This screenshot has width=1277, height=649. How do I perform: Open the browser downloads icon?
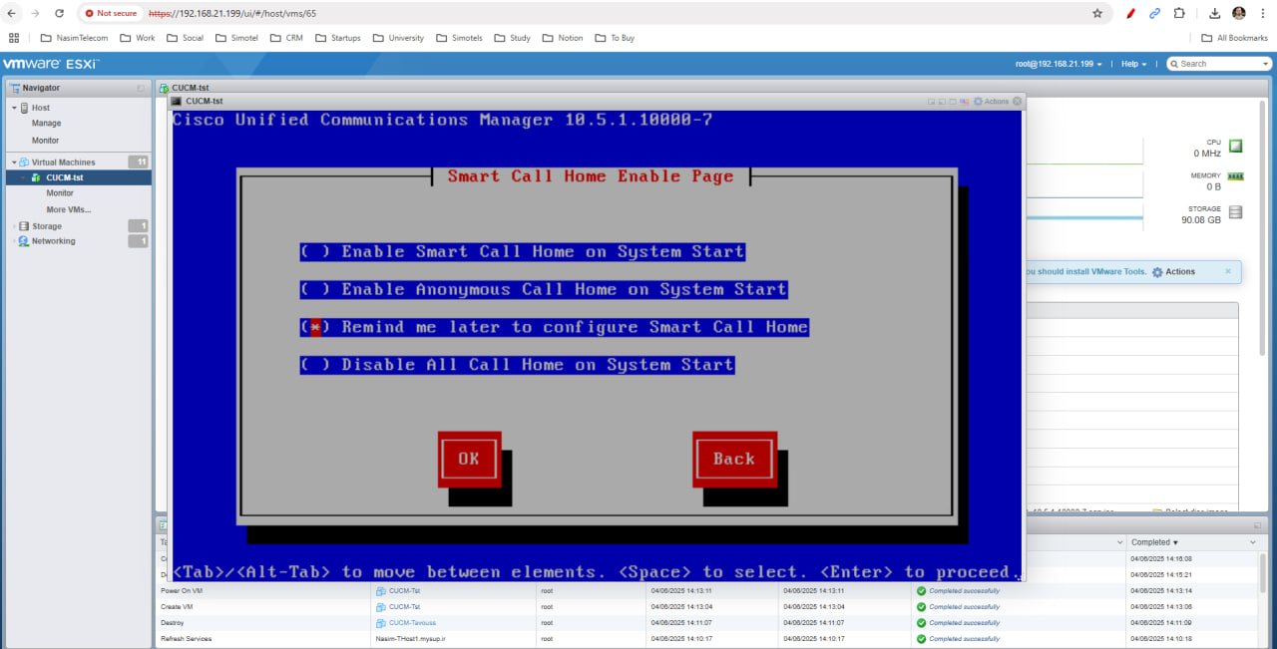tap(1215, 13)
